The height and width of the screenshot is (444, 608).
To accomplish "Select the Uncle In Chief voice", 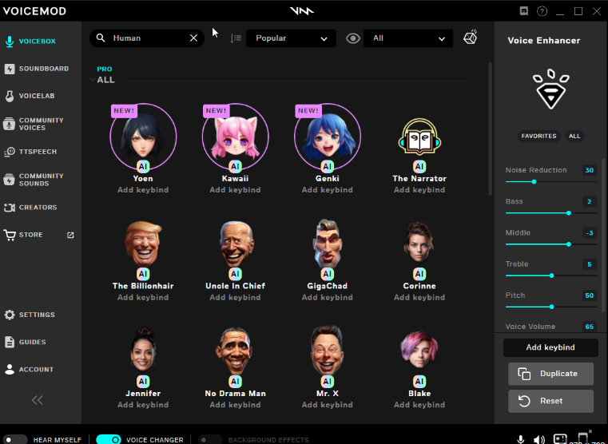I will coord(235,245).
